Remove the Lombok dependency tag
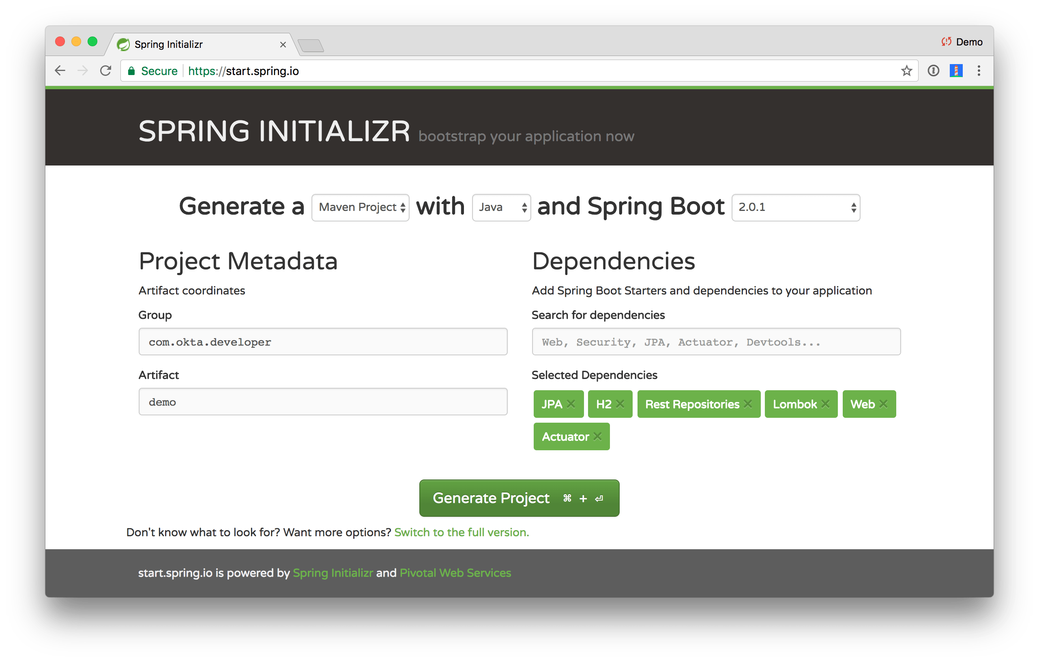 point(825,404)
